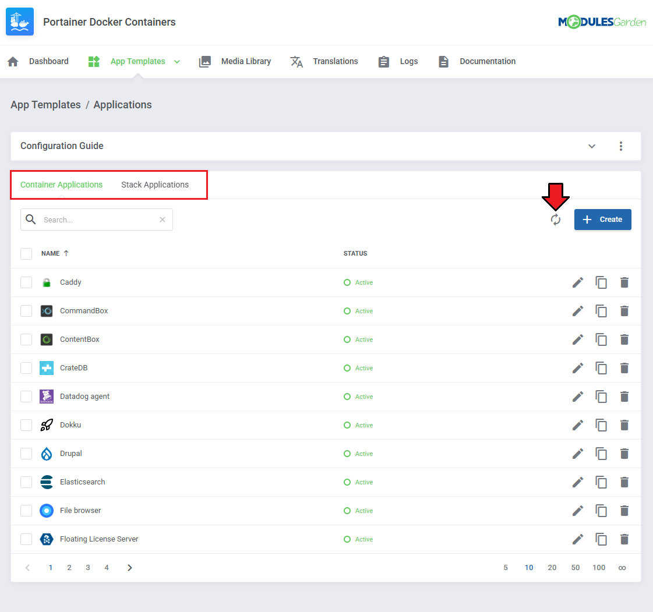Open the Translations menu item

[x=324, y=61]
